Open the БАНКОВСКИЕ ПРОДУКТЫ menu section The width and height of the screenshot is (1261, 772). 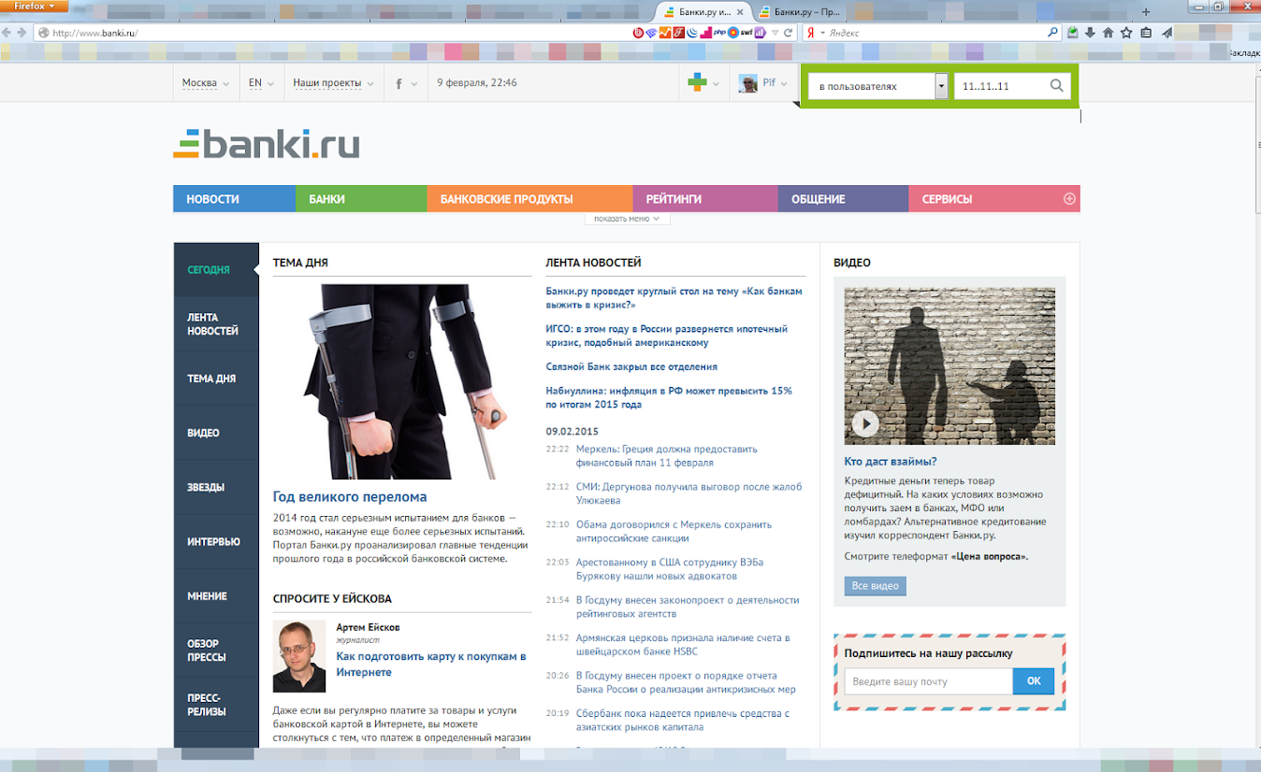529,199
